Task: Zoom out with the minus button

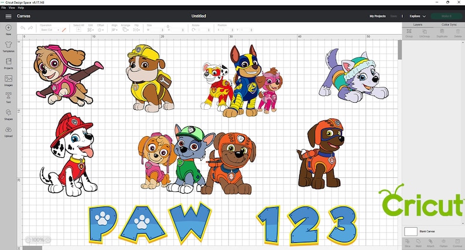Action: [28, 240]
